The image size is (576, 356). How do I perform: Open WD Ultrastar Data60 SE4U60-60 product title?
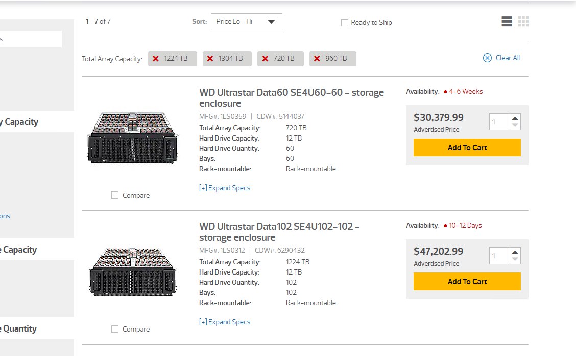click(291, 98)
